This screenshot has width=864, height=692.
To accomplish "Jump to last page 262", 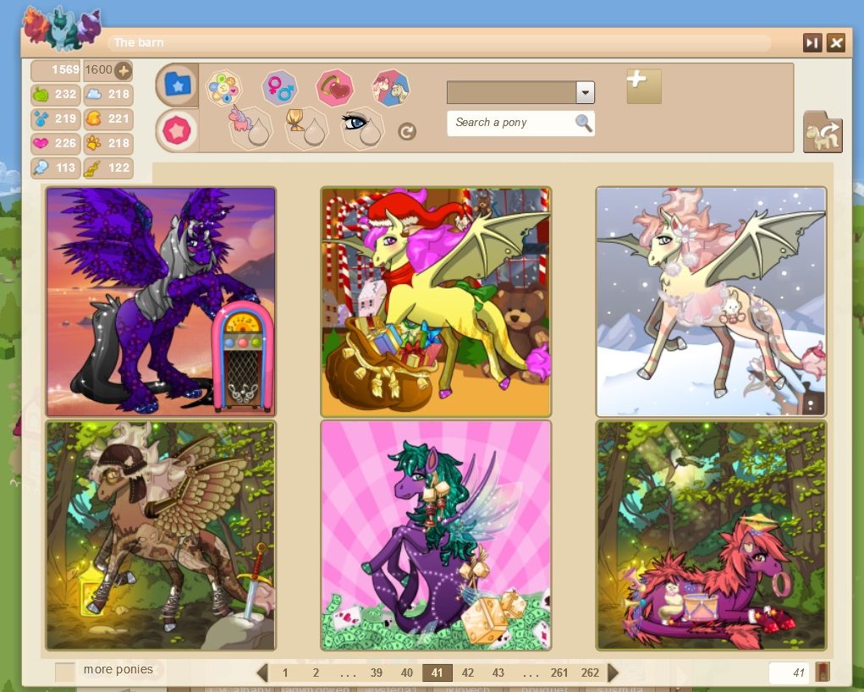I will point(590,673).
